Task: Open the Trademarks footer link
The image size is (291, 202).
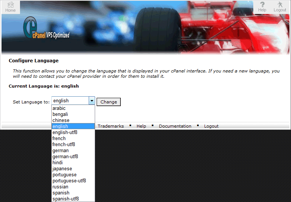Action: (x=111, y=126)
